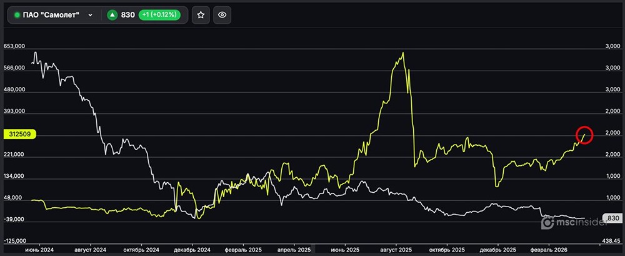
Task: Add ПАО "Самолет" to favorites with star
Action: (x=201, y=15)
